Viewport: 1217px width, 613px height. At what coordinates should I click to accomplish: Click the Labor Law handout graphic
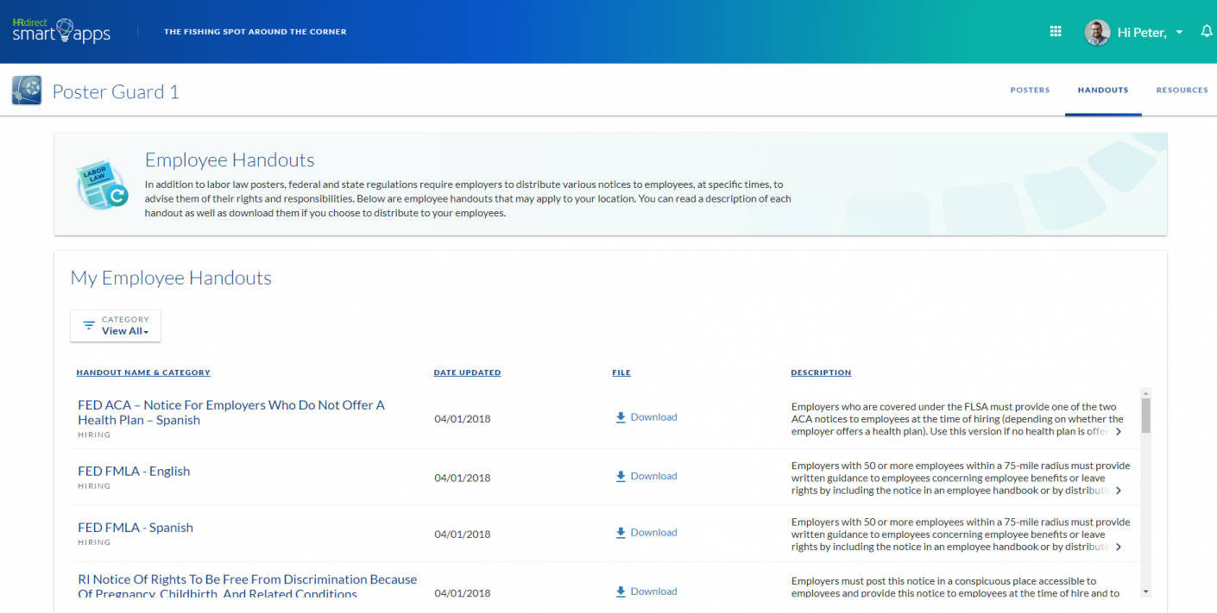click(x=101, y=183)
